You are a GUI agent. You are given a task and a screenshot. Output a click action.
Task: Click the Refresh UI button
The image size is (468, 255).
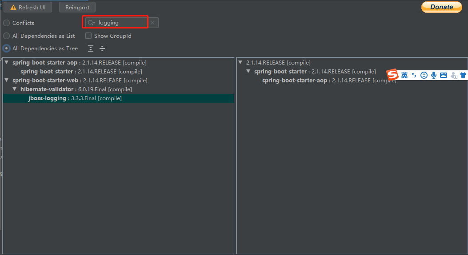(28, 7)
